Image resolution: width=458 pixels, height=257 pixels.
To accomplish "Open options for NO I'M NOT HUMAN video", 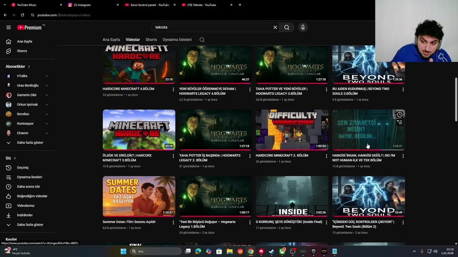I will 403,156.
